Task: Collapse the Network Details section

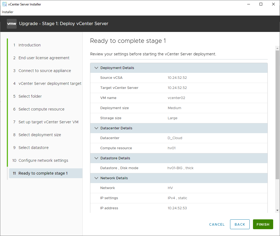Action: [96, 178]
